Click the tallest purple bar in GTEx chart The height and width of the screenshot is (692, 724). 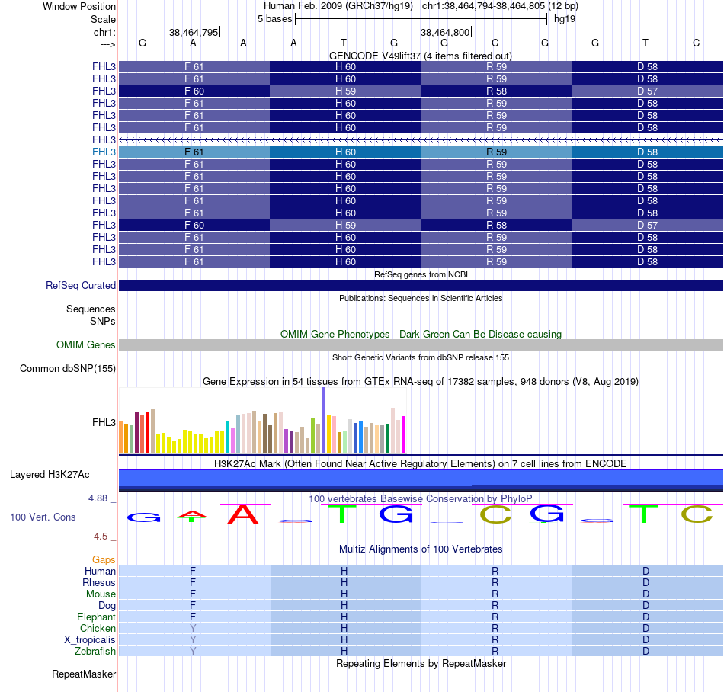point(324,420)
